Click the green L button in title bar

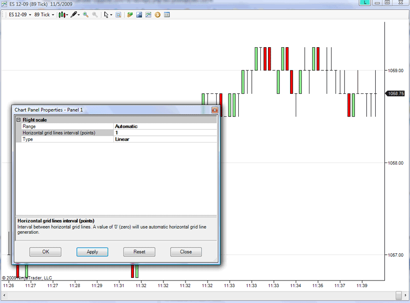coord(365,3)
